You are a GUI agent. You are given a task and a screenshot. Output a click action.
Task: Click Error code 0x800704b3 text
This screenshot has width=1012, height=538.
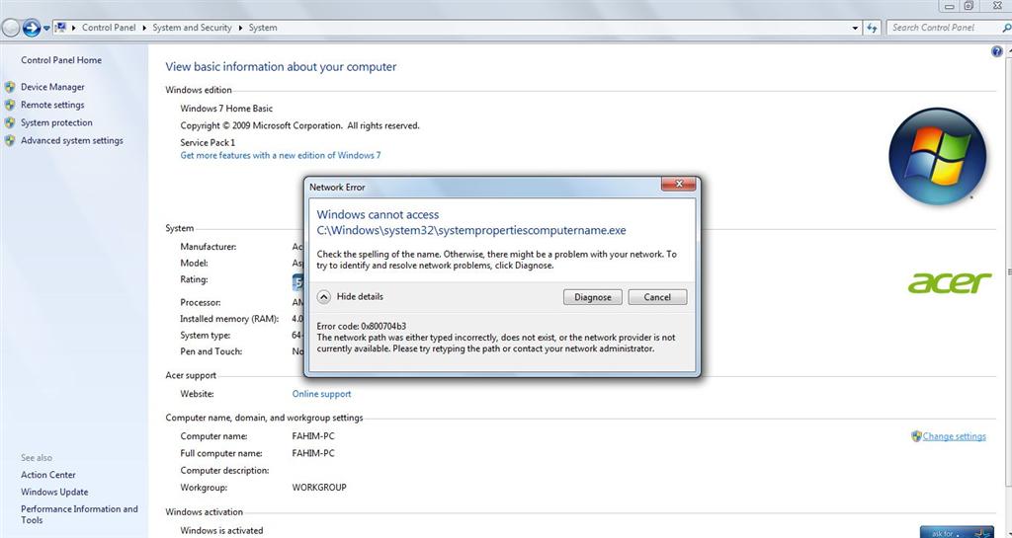click(x=362, y=326)
